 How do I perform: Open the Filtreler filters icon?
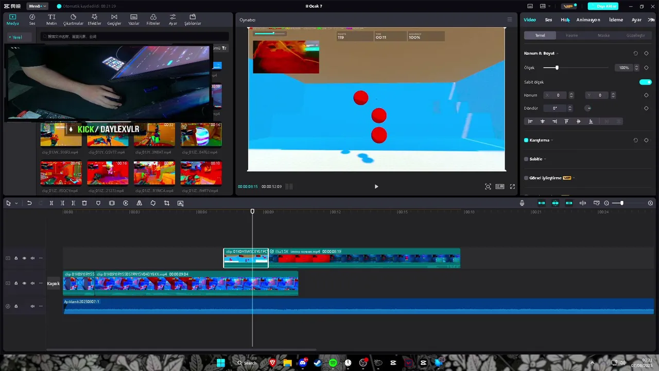click(153, 20)
